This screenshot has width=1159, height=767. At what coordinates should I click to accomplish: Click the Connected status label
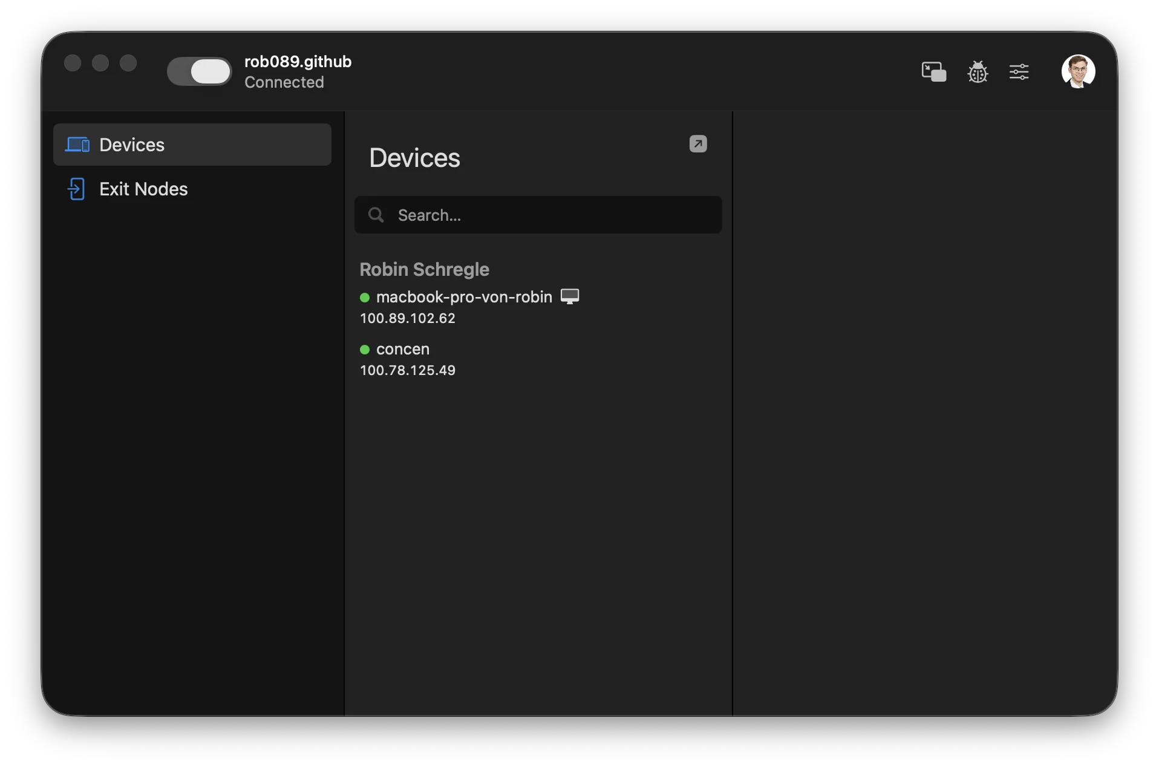284,82
